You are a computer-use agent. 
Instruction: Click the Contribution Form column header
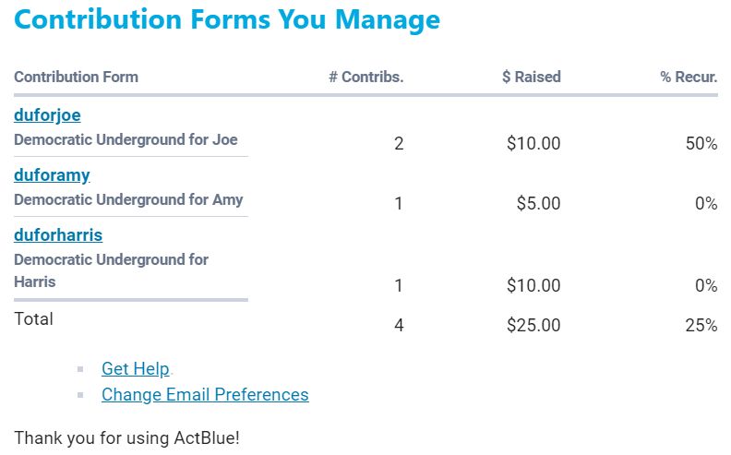point(76,77)
